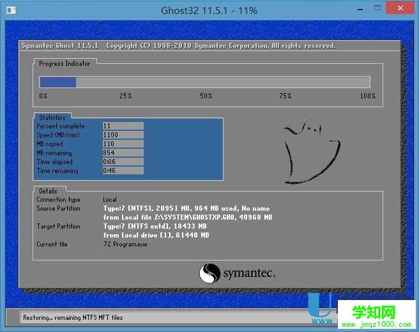
Task: Click the Current file label
Action: pos(52,244)
